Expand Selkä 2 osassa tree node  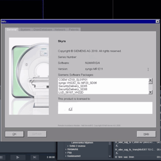pos(68,146)
